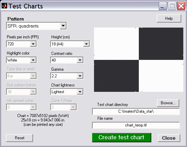Image resolution: width=187 pixels, height=147 pixels.
Task: Maximize the Test Charts window
Action: (x=172, y=6)
